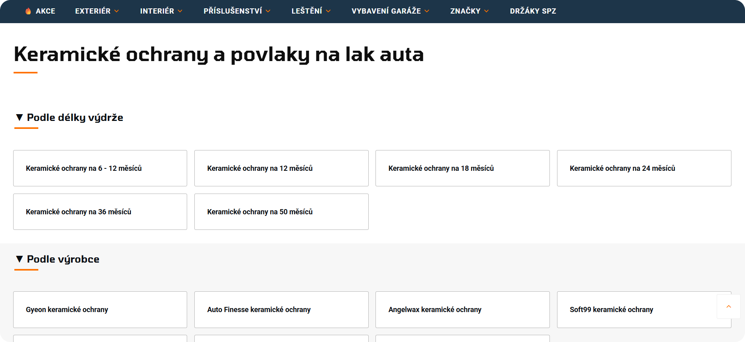745x342 pixels.
Task: Click the Podle délky výdrže heading
Action: (75, 117)
